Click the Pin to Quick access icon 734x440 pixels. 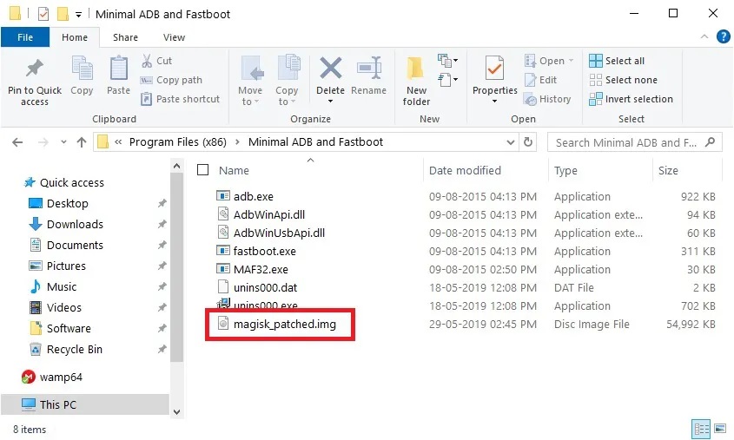pos(35,69)
